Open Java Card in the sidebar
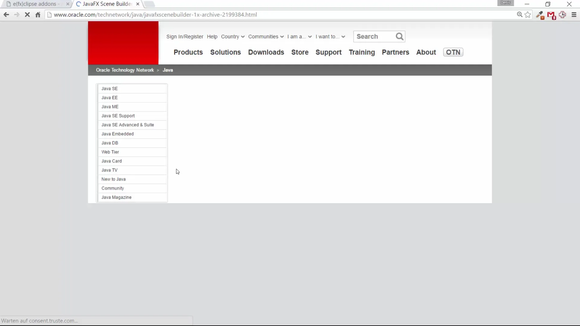 132,161
